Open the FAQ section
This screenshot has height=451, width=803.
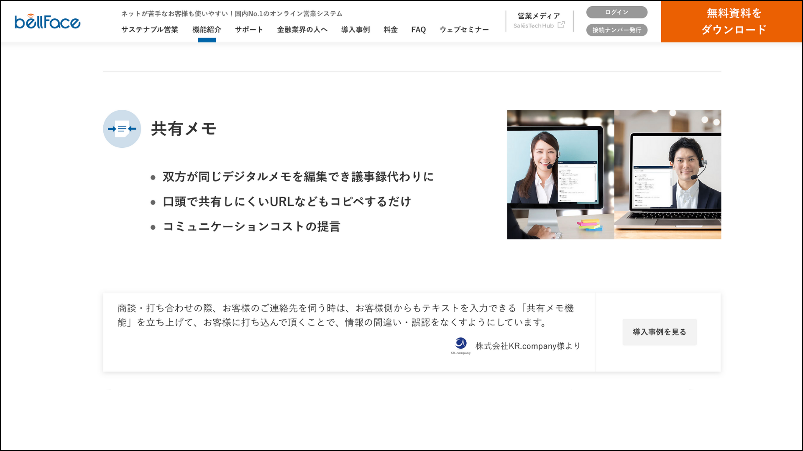pos(419,29)
